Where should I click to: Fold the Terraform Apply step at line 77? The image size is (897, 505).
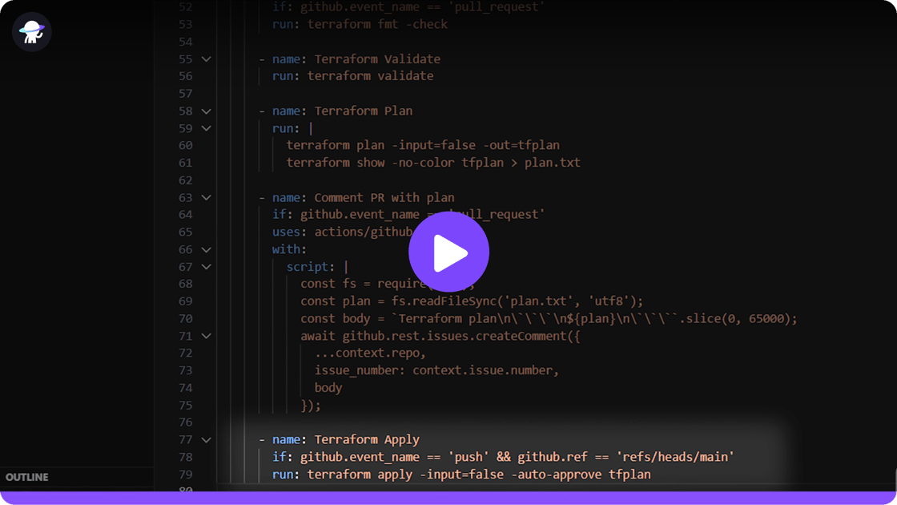[206, 440]
